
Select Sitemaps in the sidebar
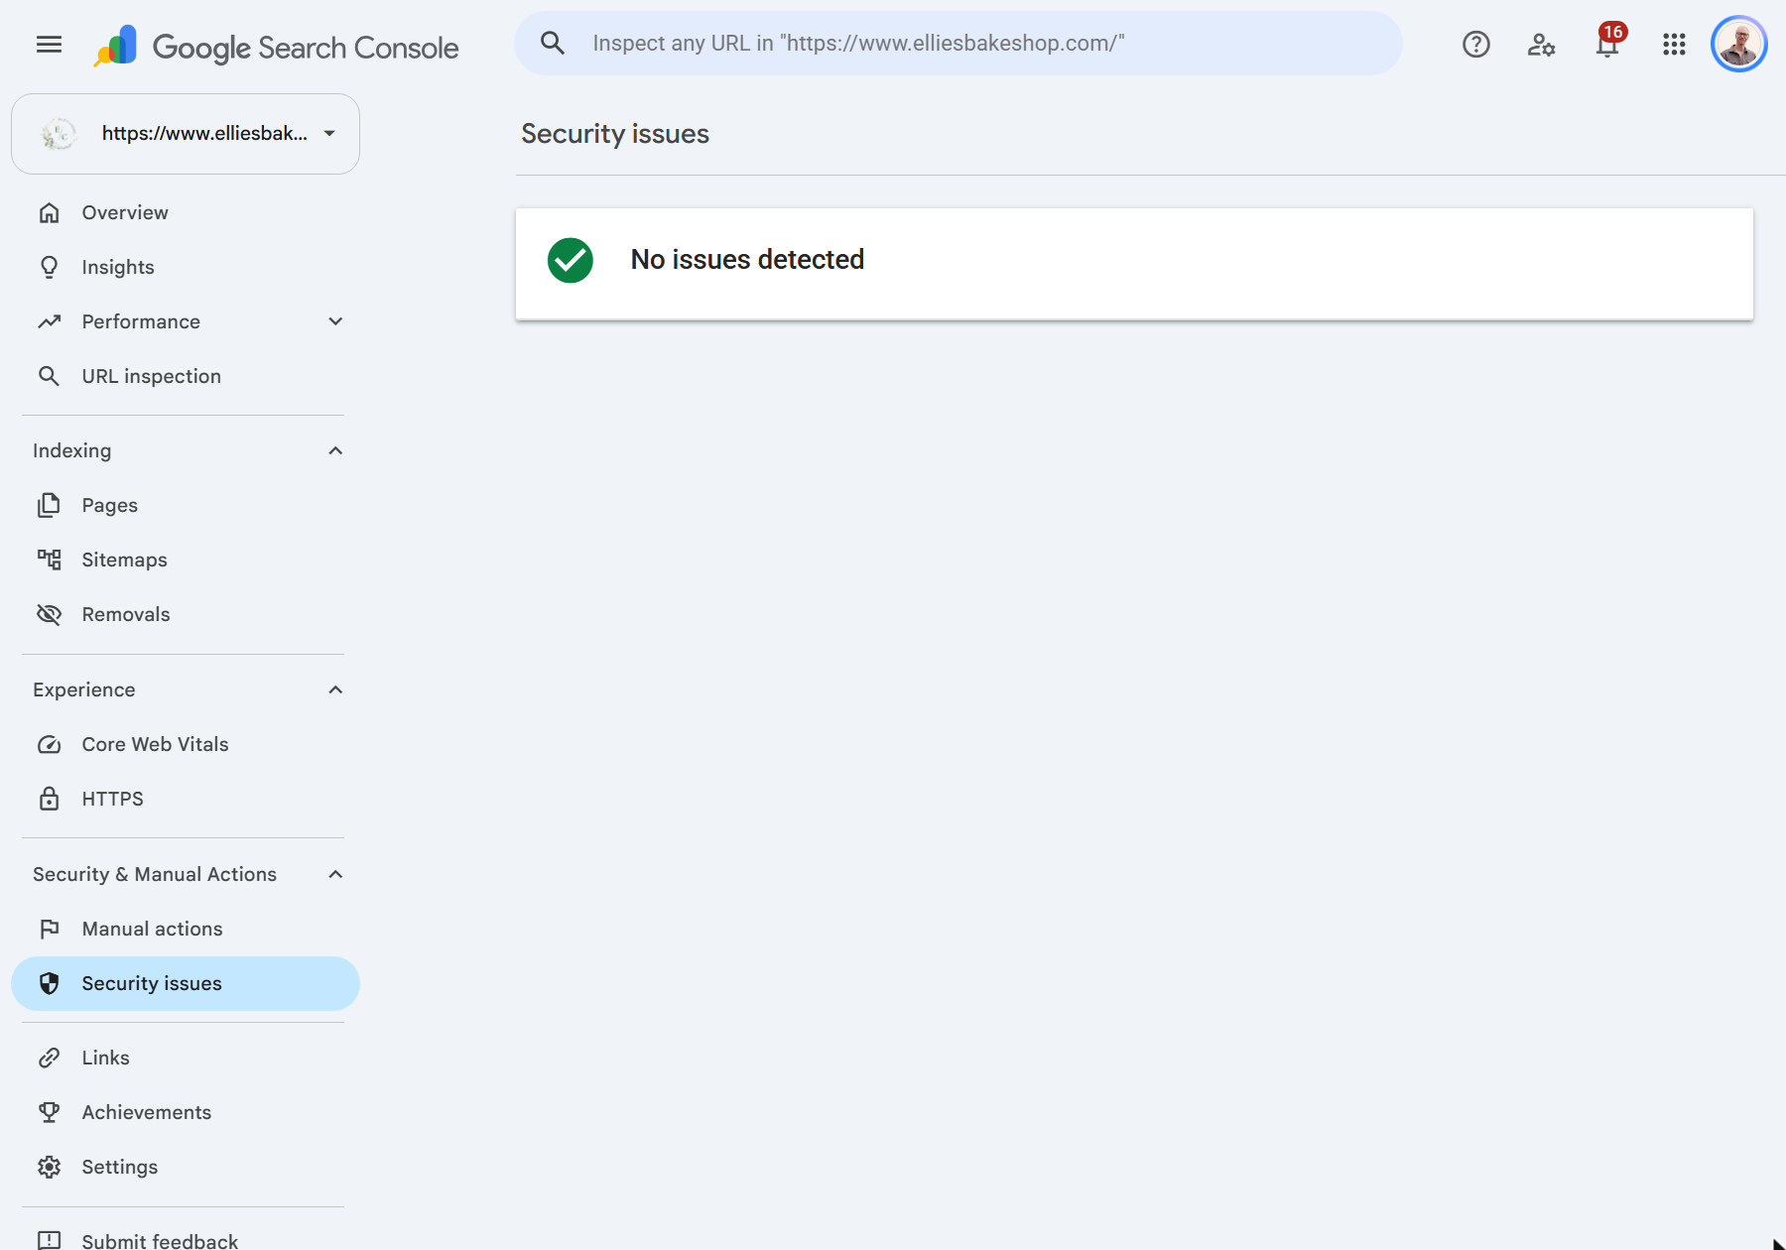click(x=186, y=561)
